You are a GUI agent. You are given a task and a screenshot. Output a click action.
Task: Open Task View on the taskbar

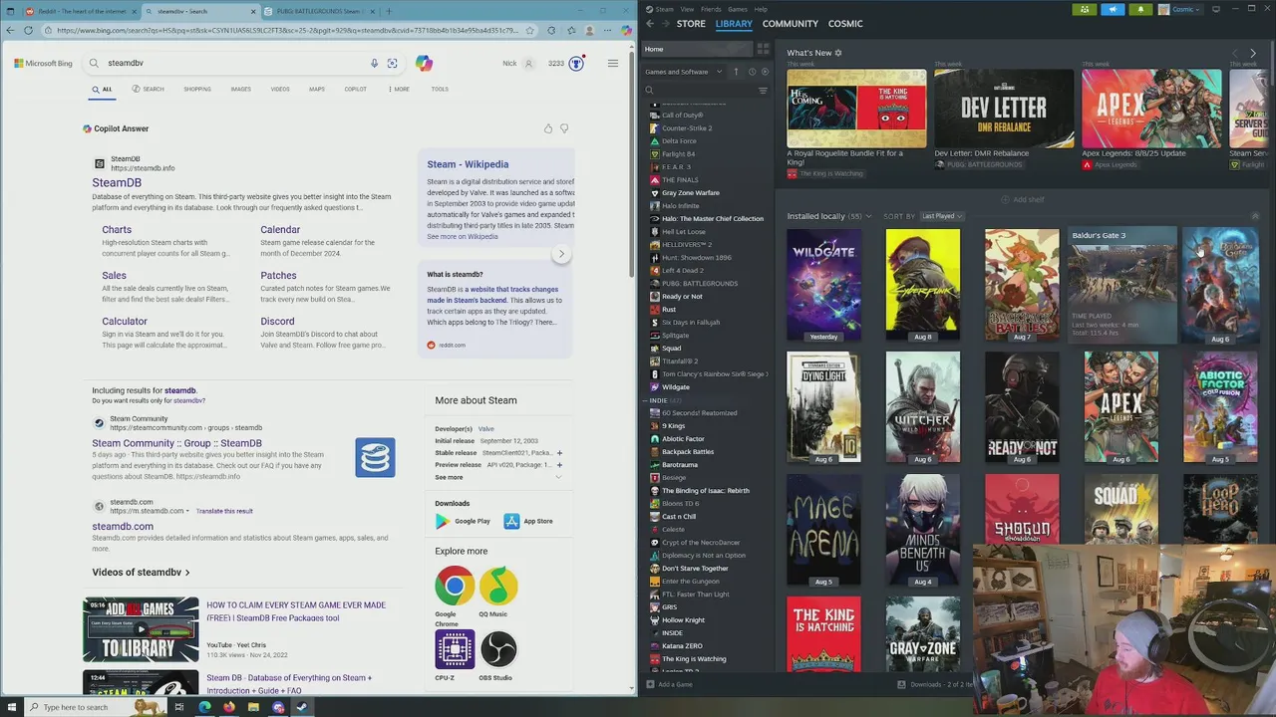179,707
